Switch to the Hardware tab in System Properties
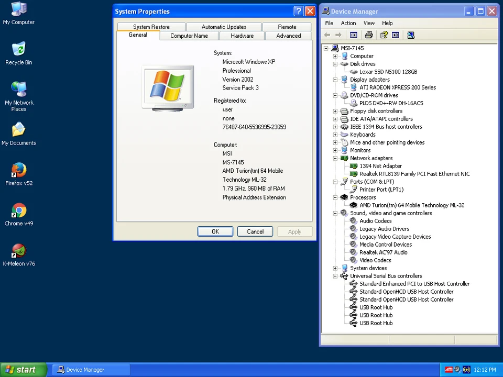This screenshot has height=377, width=503. click(242, 36)
